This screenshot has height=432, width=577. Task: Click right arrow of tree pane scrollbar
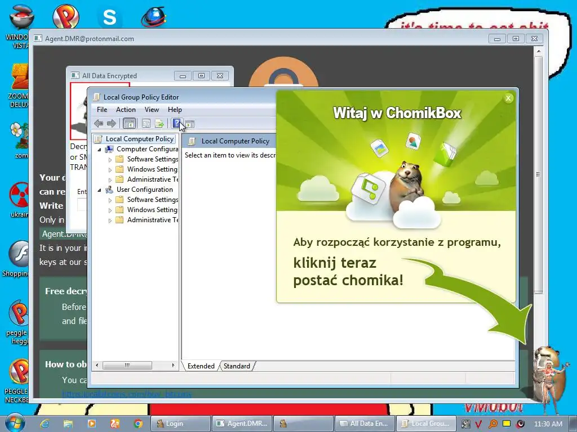pyautogui.click(x=173, y=365)
